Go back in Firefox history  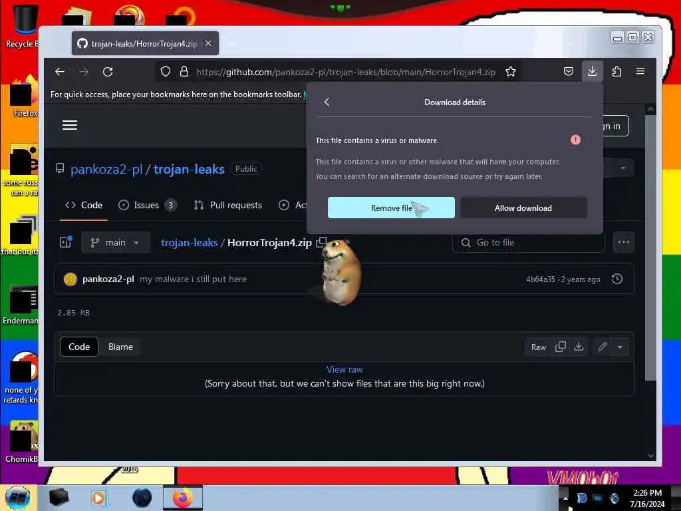(x=60, y=72)
